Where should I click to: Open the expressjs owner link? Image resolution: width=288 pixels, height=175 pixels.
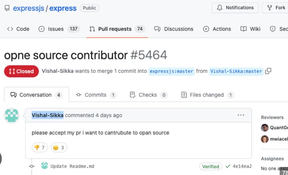29,8
